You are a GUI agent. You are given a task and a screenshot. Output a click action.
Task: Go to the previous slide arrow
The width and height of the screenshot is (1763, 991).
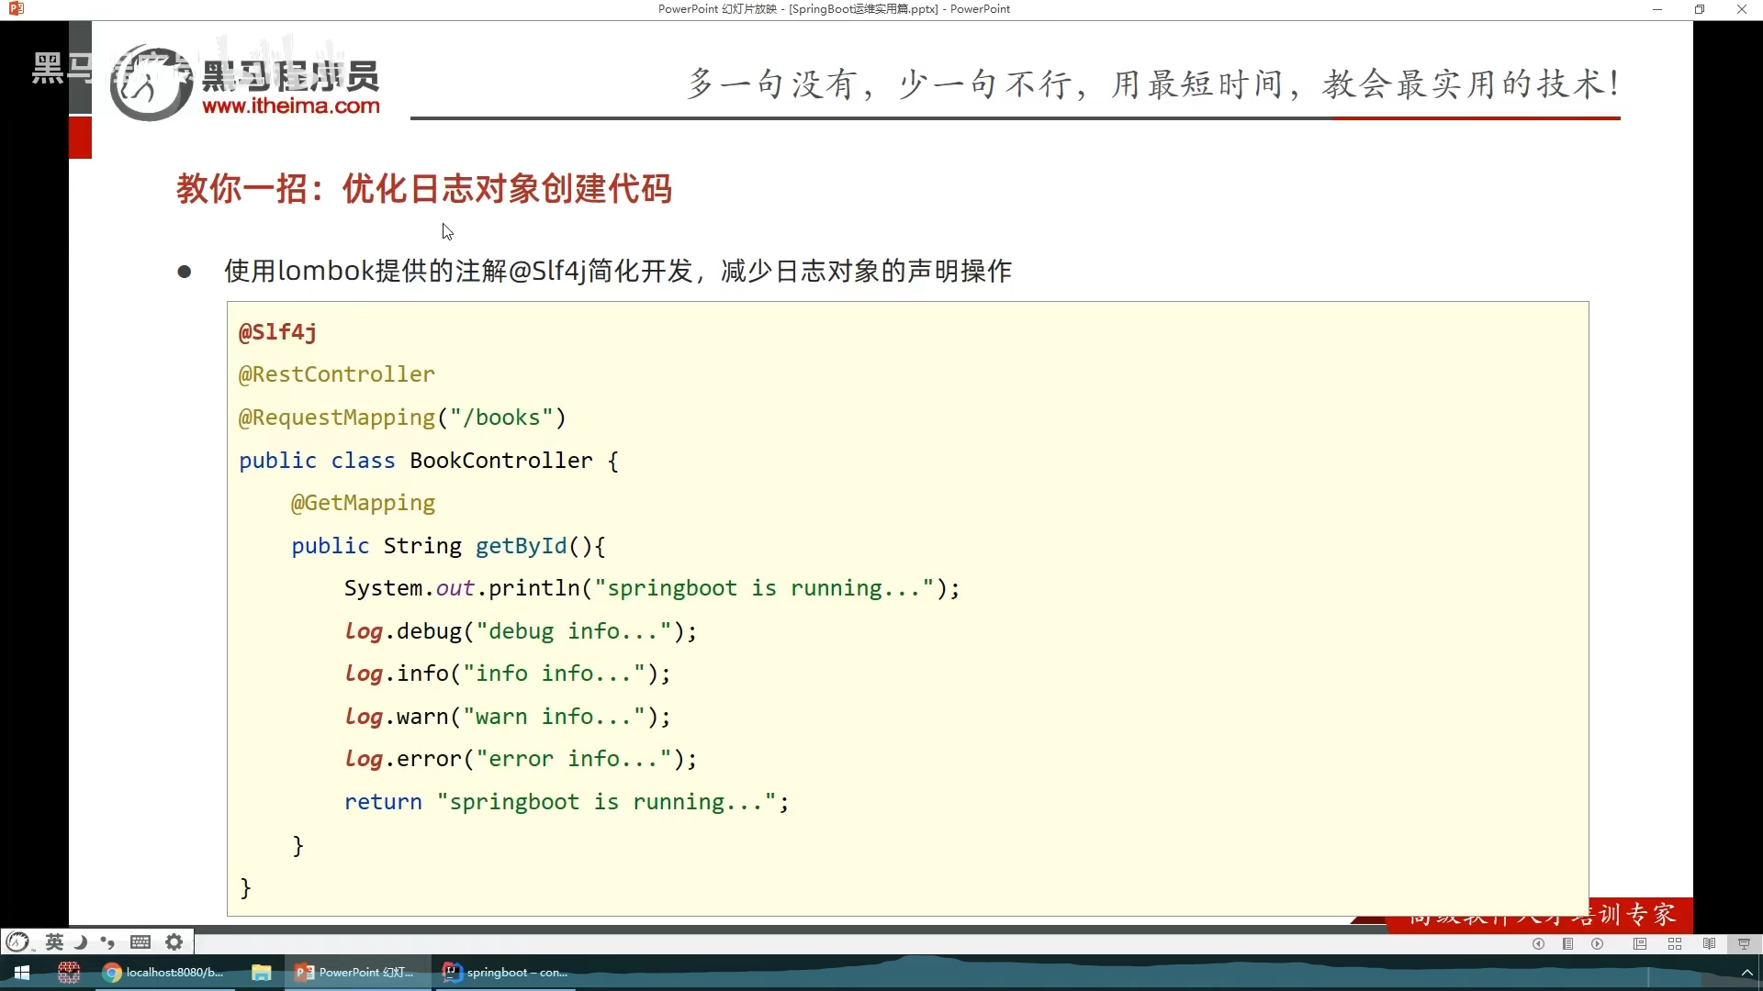tap(1538, 944)
